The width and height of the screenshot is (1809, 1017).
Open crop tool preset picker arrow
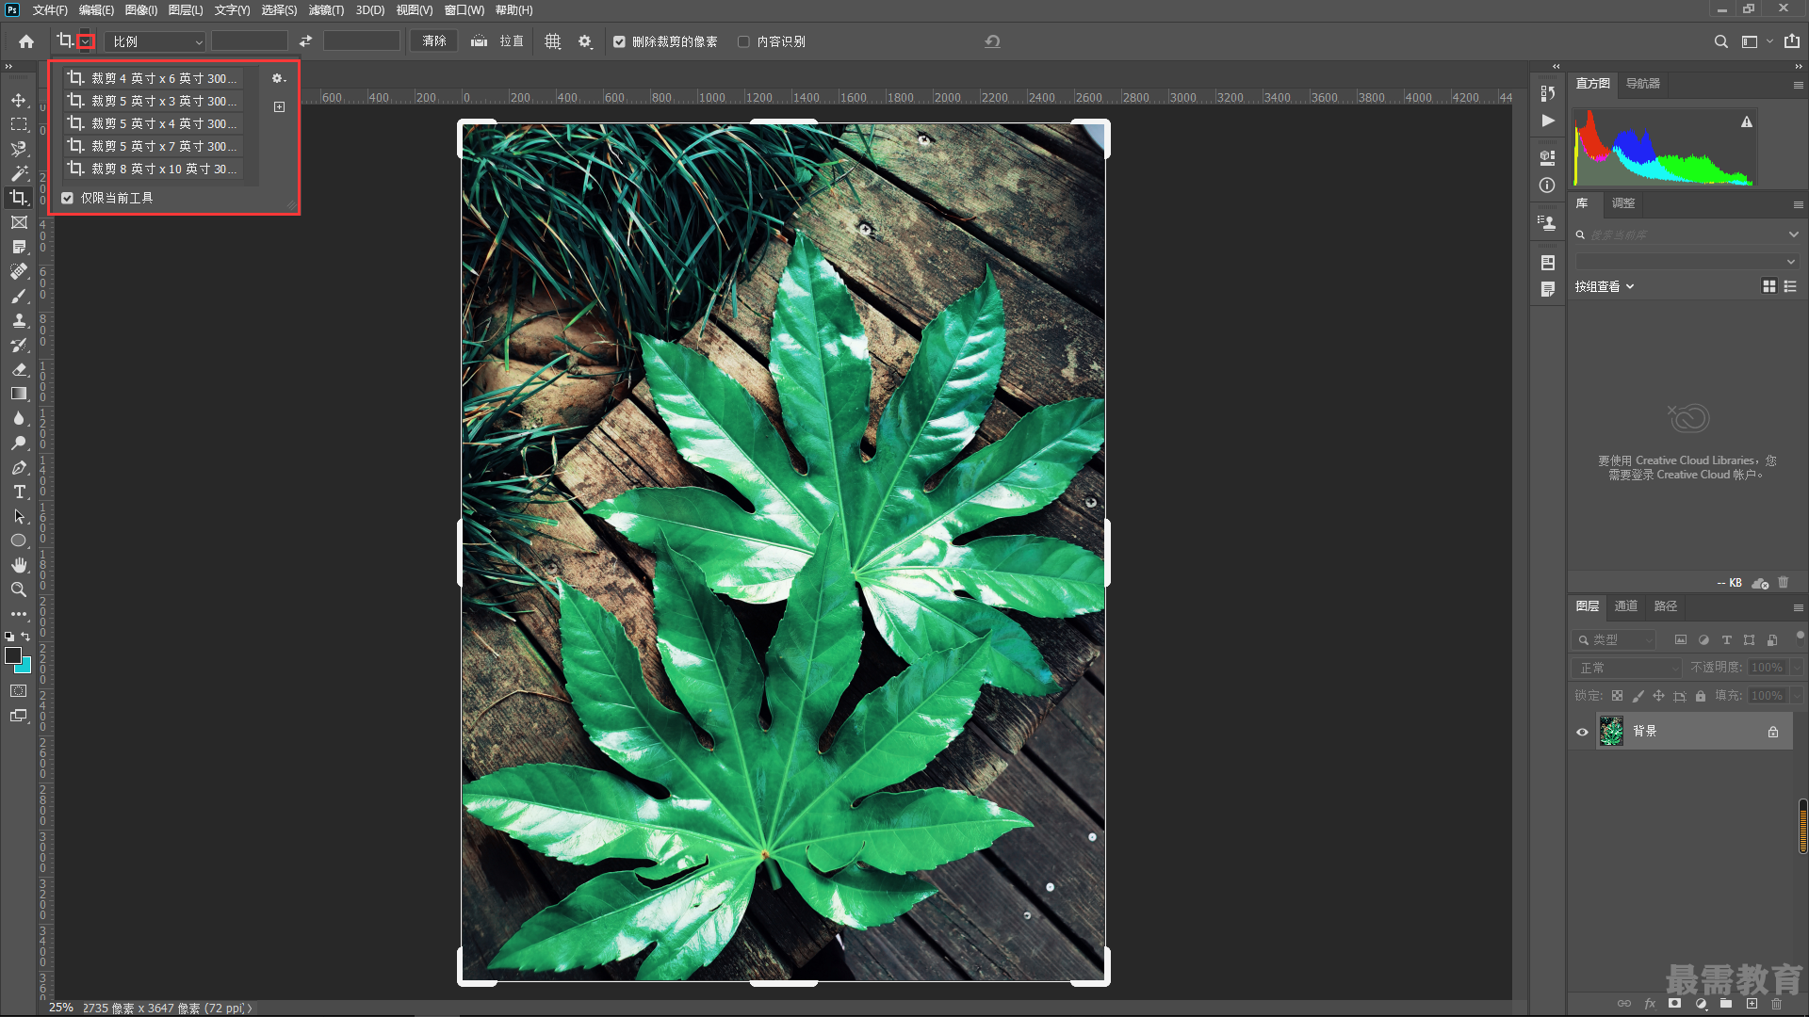(86, 41)
